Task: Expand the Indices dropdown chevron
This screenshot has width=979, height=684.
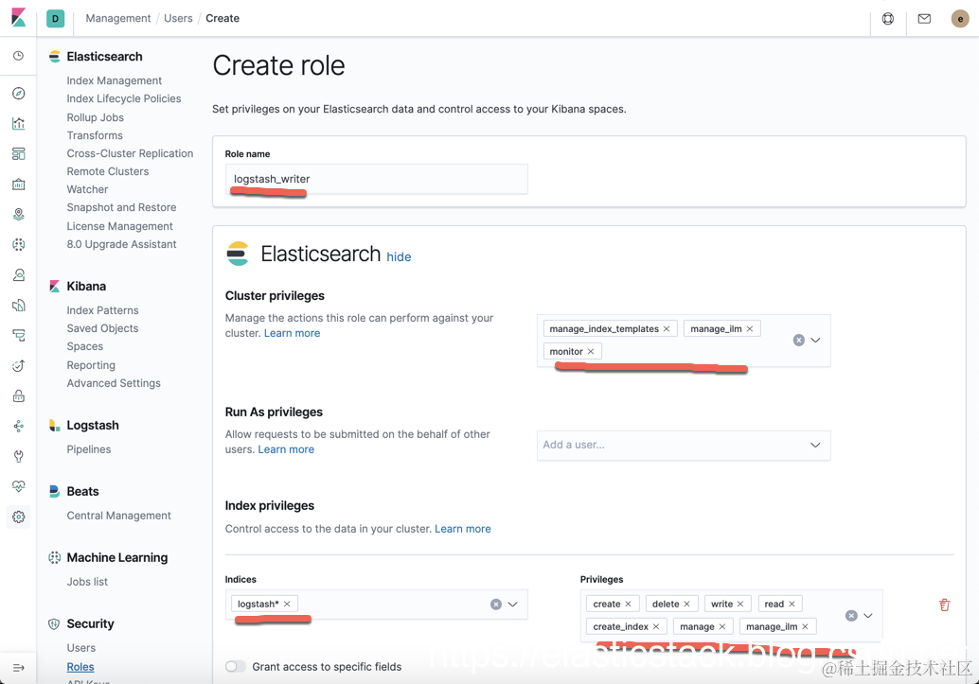Action: tap(513, 605)
